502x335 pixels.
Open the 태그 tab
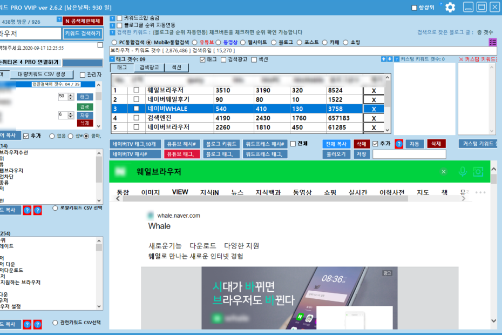tap(122, 68)
